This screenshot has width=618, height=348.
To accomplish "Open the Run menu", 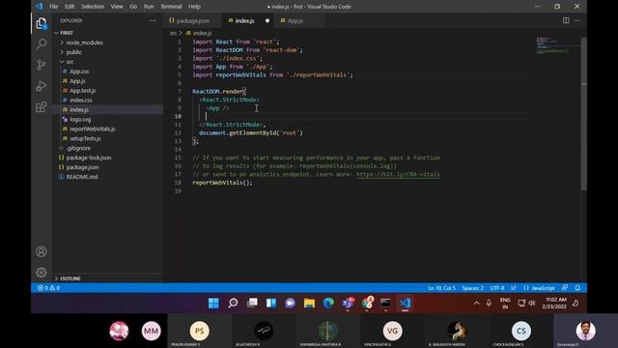I will click(x=149, y=7).
